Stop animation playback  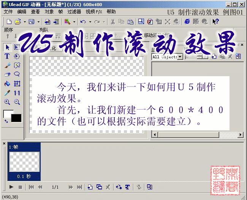[x=20, y=187]
